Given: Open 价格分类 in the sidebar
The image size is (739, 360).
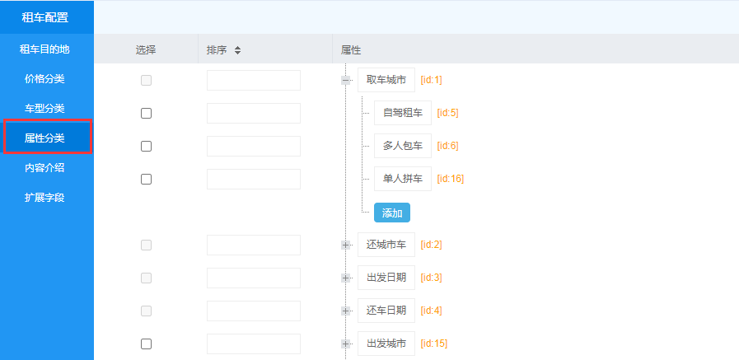Looking at the screenshot, I should (46, 78).
